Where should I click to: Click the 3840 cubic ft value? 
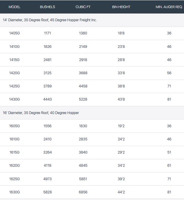point(83,152)
